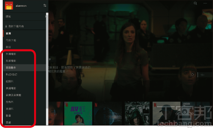Click the alanmon red profile avatar
The width and height of the screenshot is (213, 128).
click(x=9, y=6)
